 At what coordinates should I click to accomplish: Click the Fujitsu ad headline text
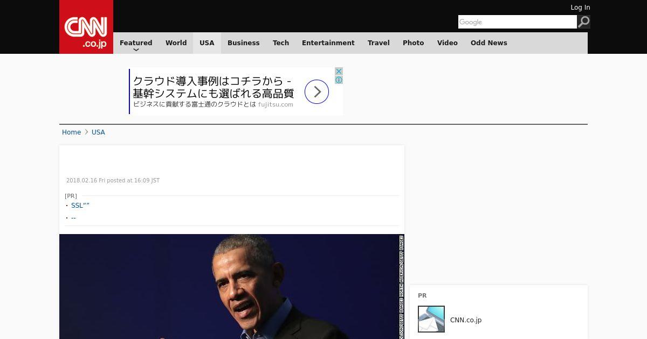pos(214,87)
